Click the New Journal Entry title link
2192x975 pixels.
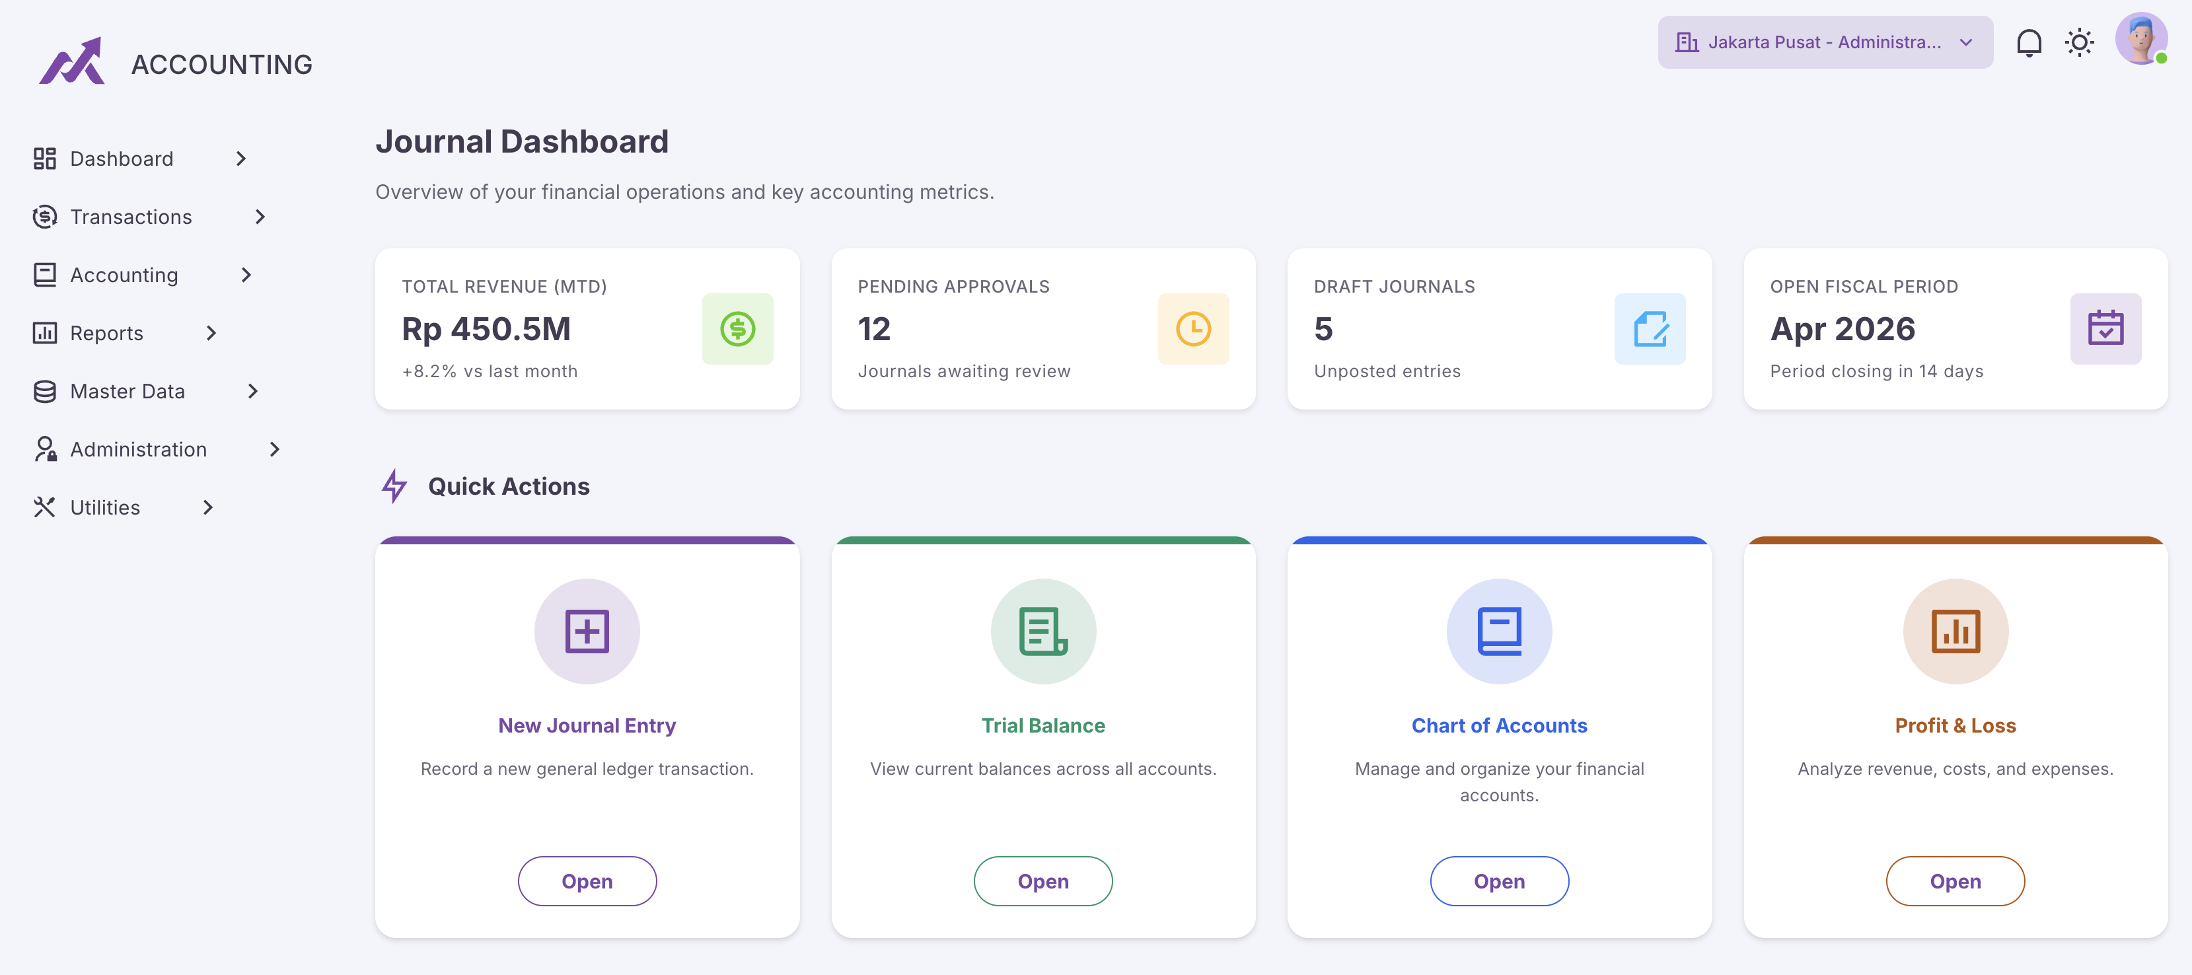click(x=587, y=726)
